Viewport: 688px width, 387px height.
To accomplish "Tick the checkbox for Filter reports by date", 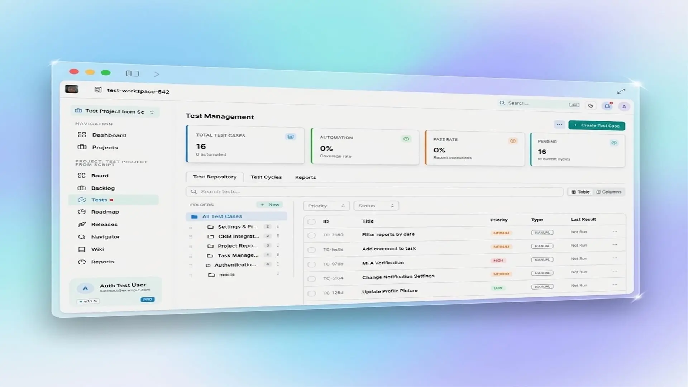I will tap(312, 235).
